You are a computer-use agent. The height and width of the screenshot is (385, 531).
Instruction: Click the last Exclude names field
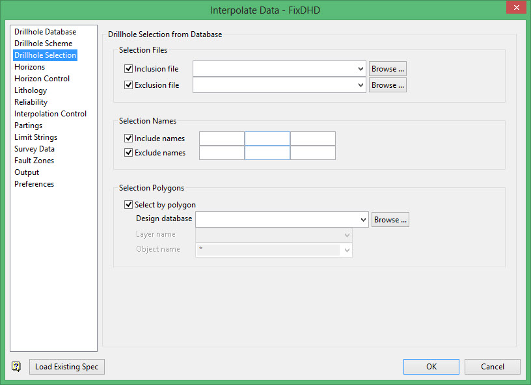(x=313, y=153)
